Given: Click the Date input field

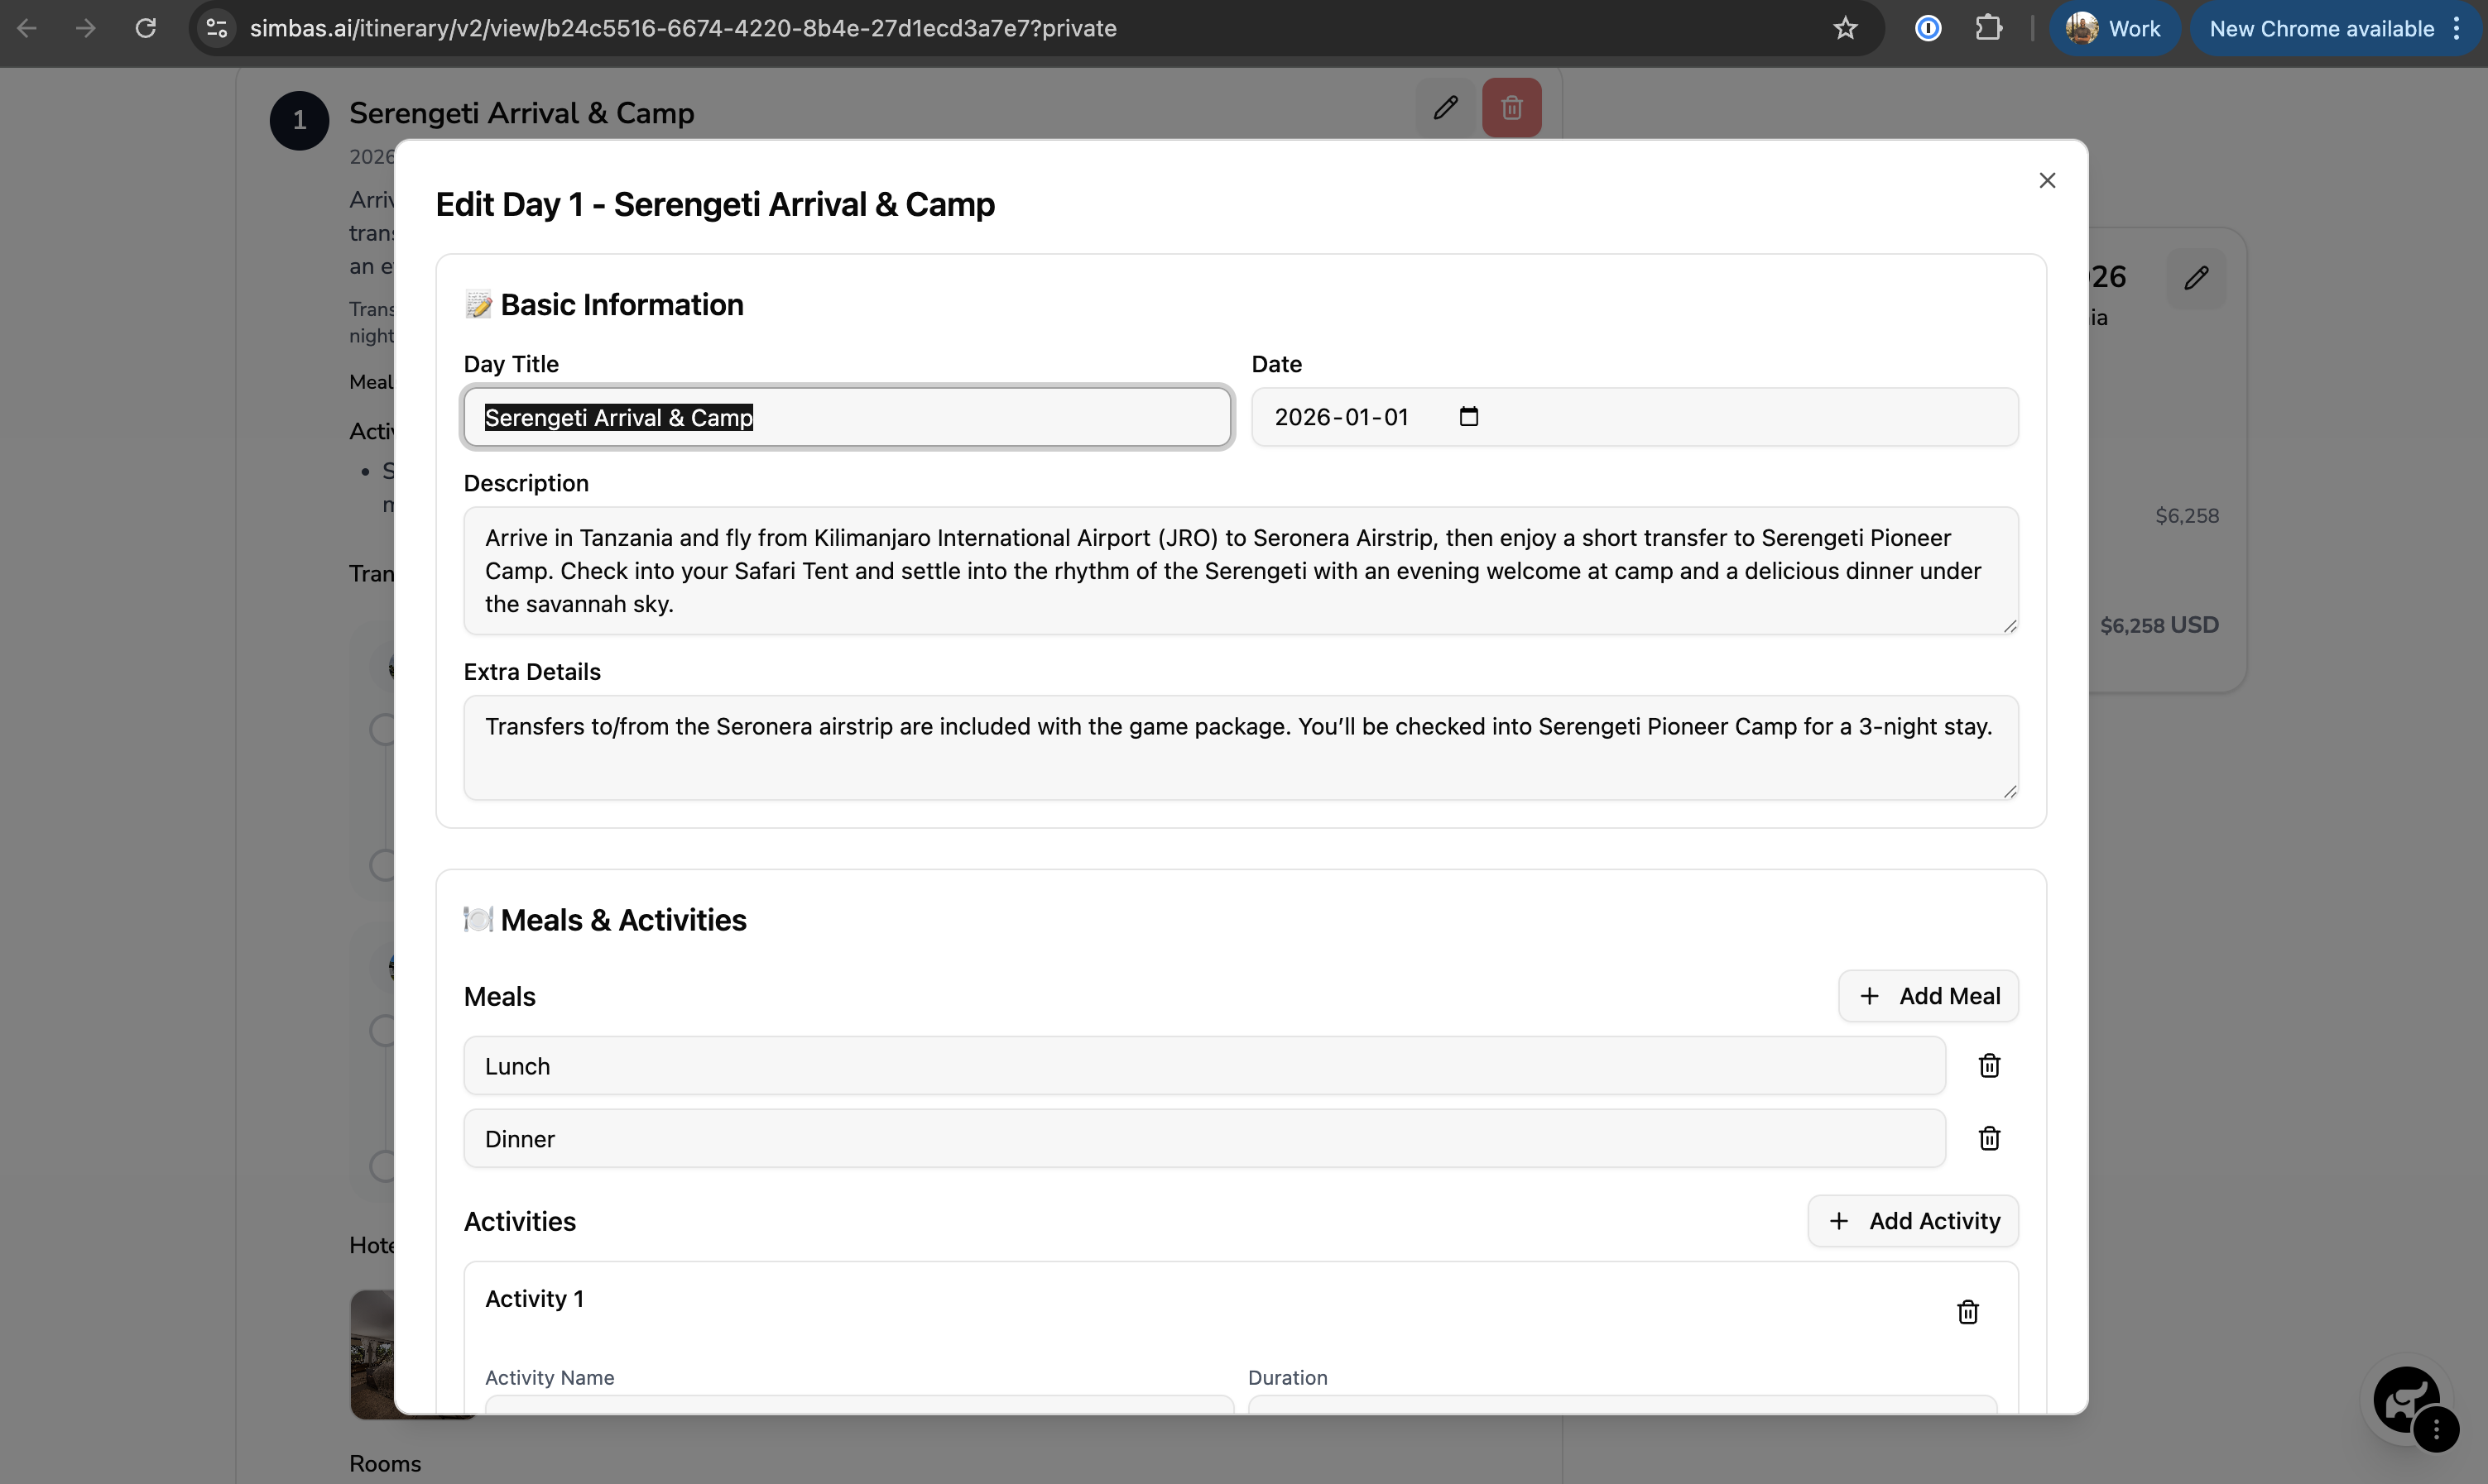Looking at the screenshot, I should point(1341,417).
